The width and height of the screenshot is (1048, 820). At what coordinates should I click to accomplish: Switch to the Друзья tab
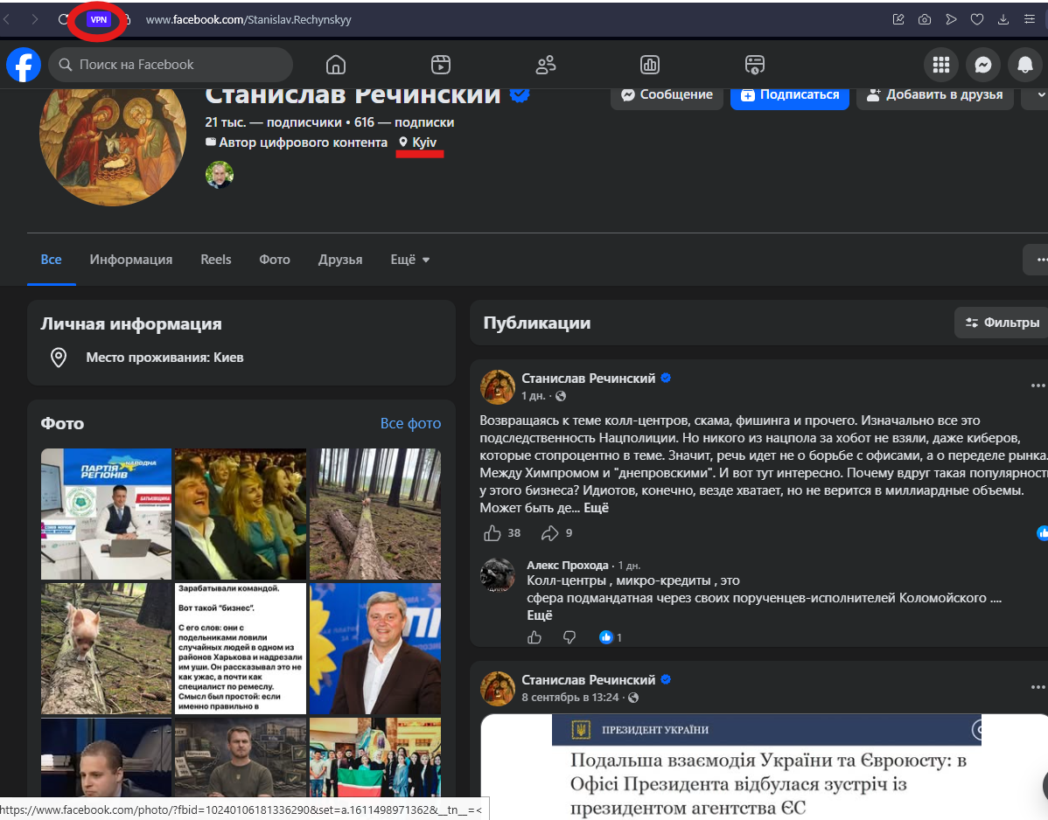pyautogui.click(x=340, y=260)
